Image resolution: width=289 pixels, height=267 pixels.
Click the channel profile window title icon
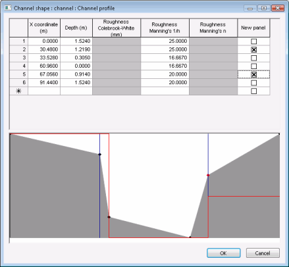pos(8,8)
